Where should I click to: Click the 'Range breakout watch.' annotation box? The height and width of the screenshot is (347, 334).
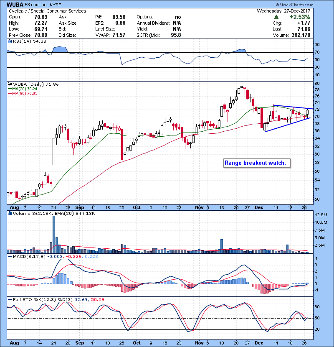point(257,163)
